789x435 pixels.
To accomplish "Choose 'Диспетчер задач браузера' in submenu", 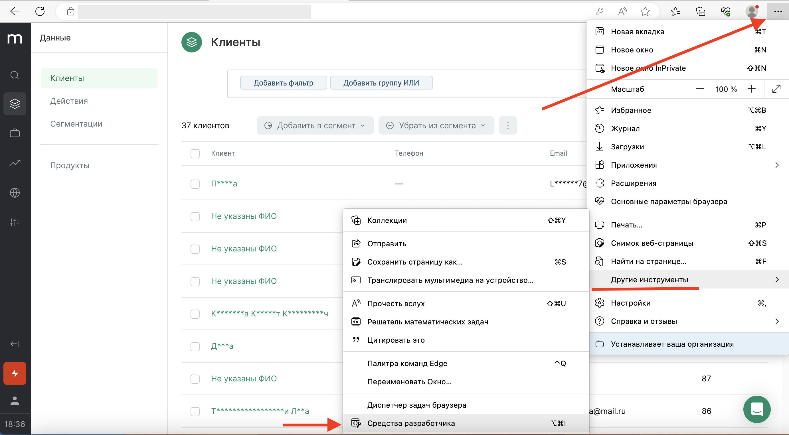I will pyautogui.click(x=466, y=405).
